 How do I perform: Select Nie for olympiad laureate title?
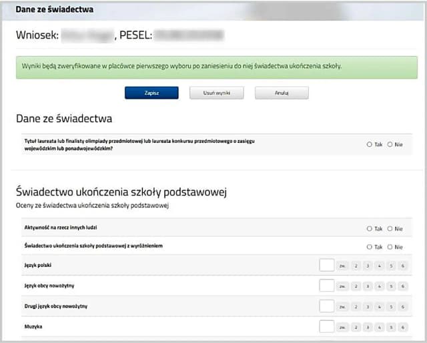[390, 144]
